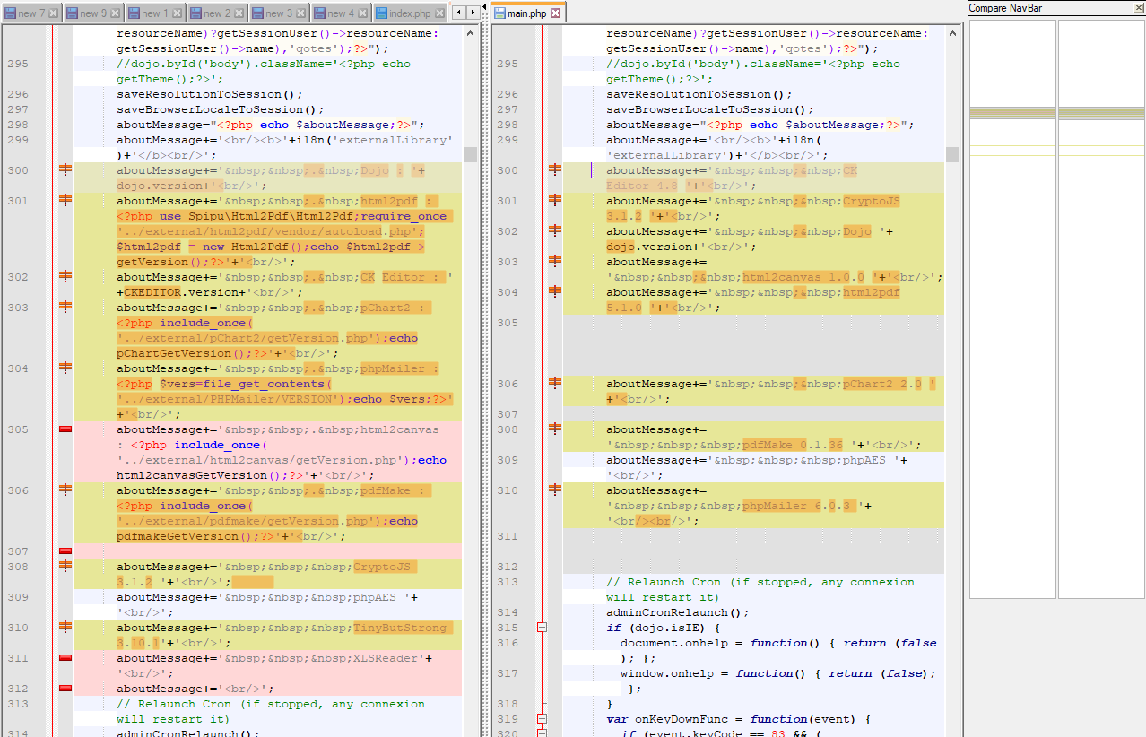This screenshot has width=1146, height=737.
Task: Jump to the diff band in left NavBar column
Action: coord(1011,114)
